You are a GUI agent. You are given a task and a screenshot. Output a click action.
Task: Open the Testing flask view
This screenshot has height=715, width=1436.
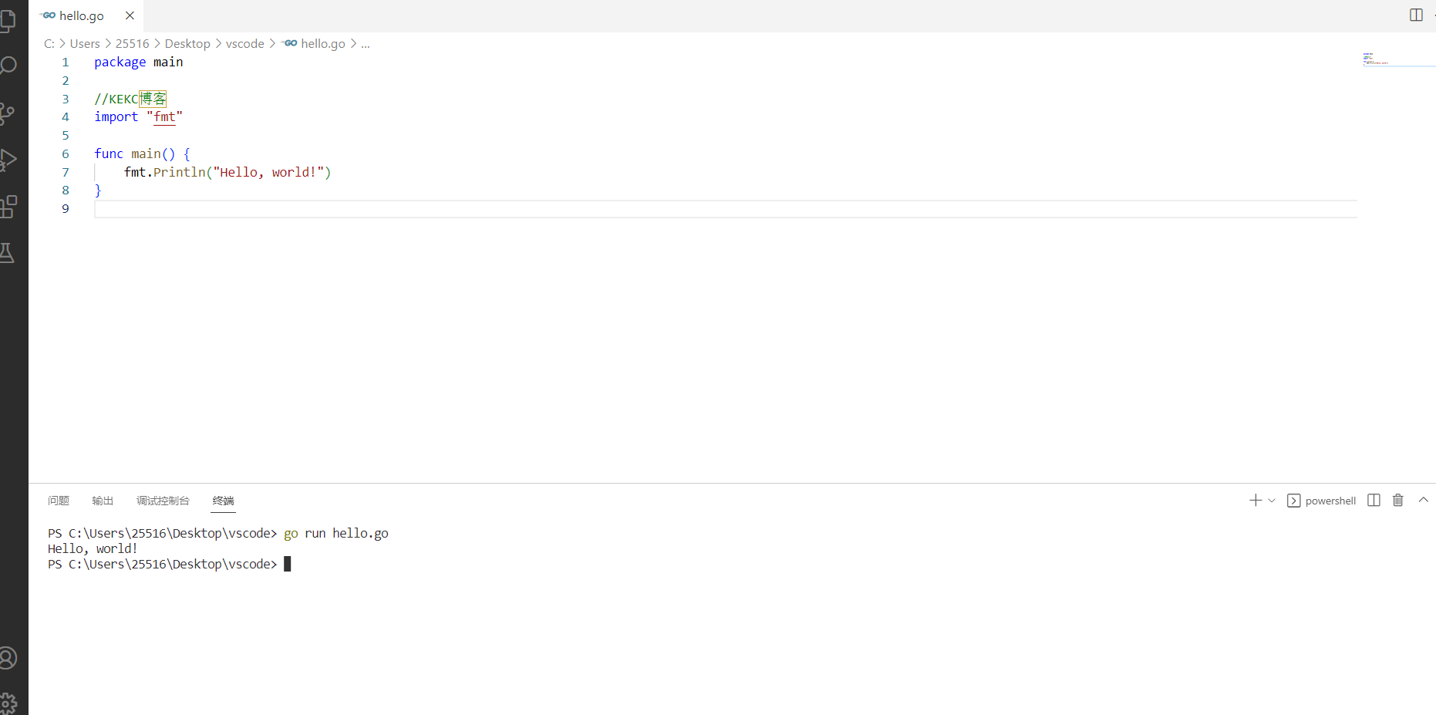[8, 253]
